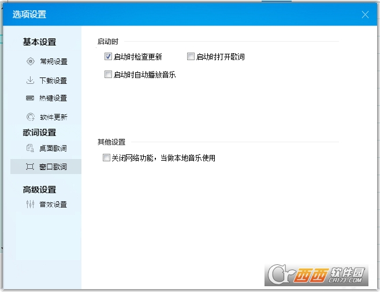380x292 pixels.
Task: Enable the 启动时打开歌词 checkbox
Action: 191,57
